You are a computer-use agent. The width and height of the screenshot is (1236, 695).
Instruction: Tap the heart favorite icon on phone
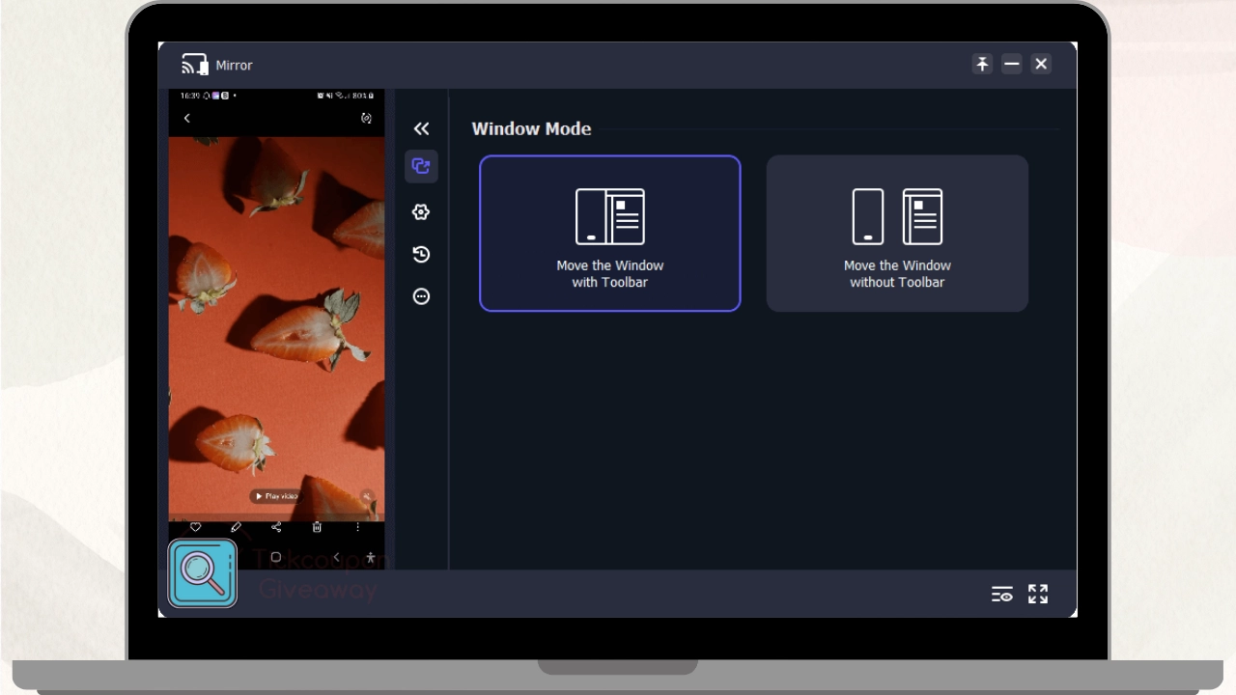click(x=195, y=527)
